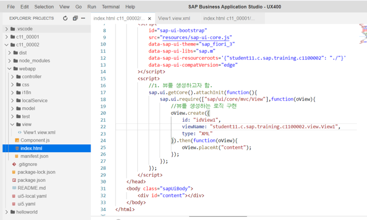This screenshot has height=220, width=367.
Task: Click the dist folder icon
Action: (x=16, y=53)
